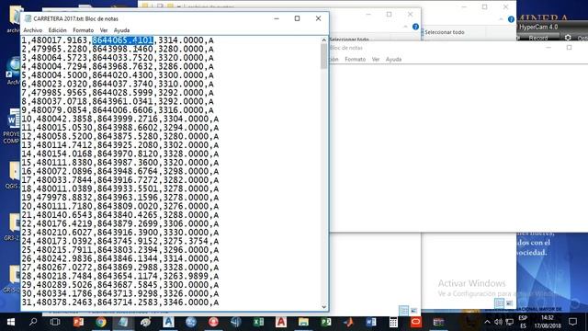
Task: Open the red circle app in taskbar
Action: pos(213,322)
